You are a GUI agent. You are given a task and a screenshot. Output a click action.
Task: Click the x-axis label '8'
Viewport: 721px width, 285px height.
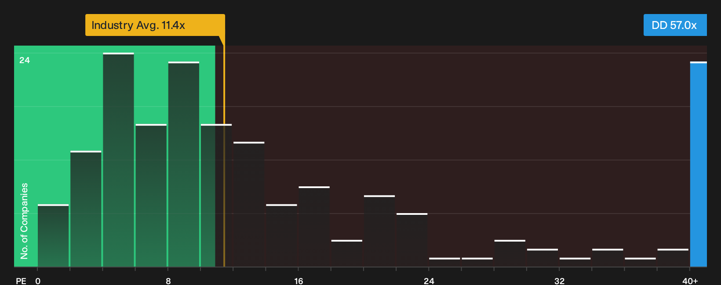(x=168, y=281)
